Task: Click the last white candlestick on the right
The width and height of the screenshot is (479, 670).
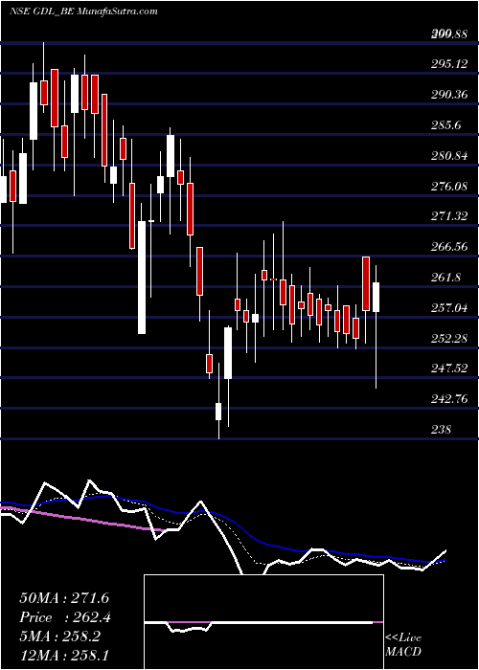Action: click(x=376, y=297)
